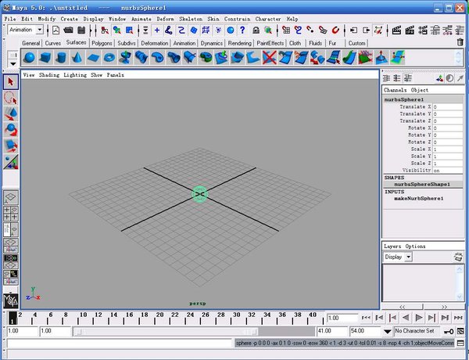This screenshot has width=469, height=360.
Task: Expand the Display dropdown in layers
Action: click(x=409, y=257)
